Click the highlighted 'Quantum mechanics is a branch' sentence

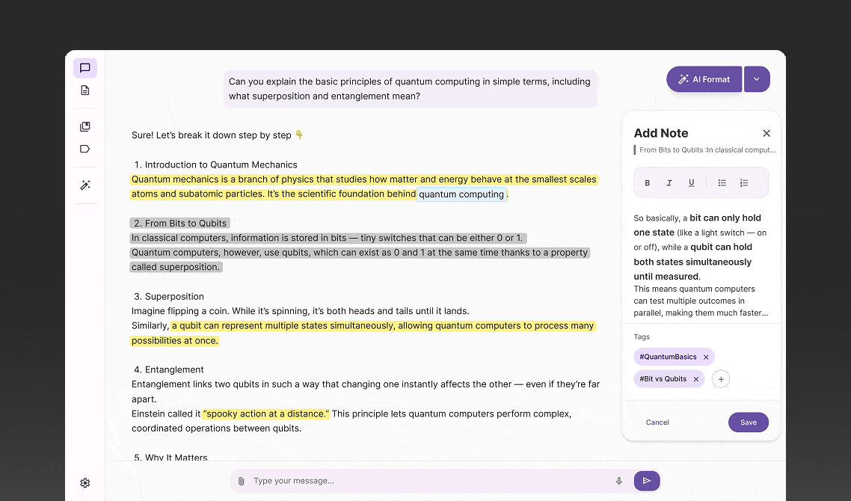[x=364, y=187]
